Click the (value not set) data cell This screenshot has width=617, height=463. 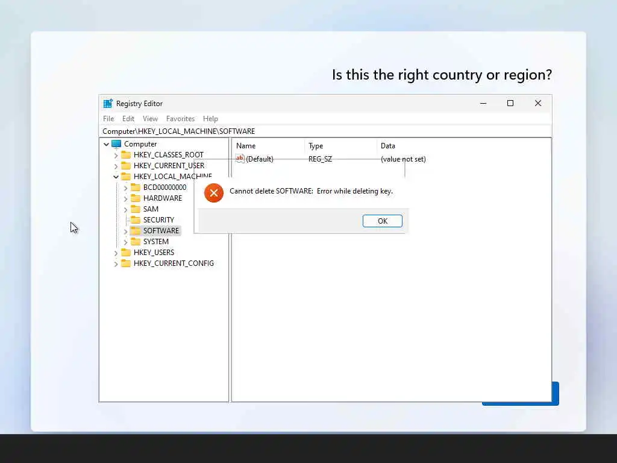pos(403,159)
